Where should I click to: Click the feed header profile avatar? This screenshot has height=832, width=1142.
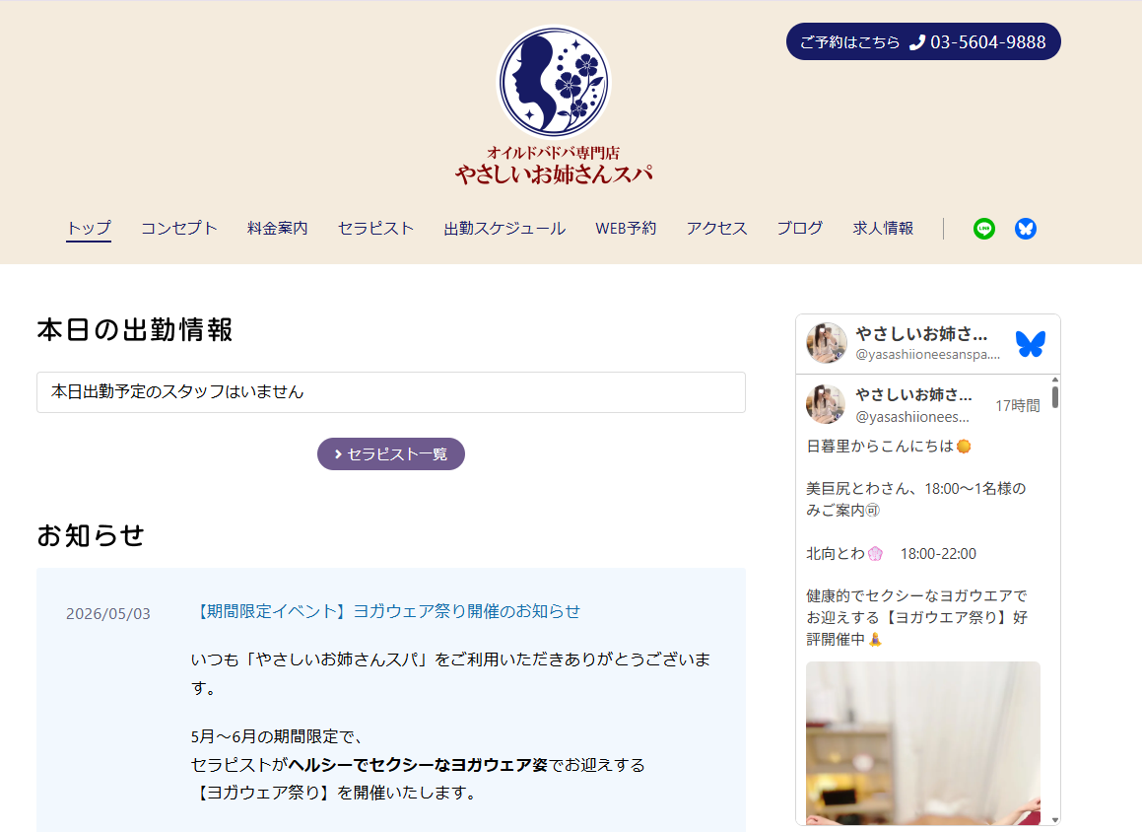pos(827,342)
